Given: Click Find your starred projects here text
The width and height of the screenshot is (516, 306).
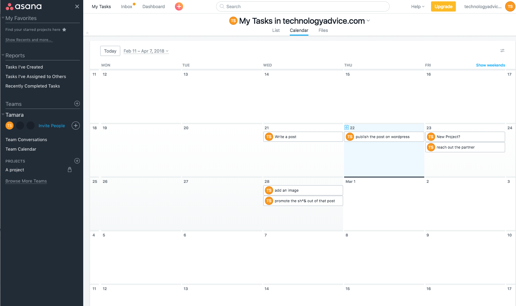Looking at the screenshot, I should tap(33, 30).
